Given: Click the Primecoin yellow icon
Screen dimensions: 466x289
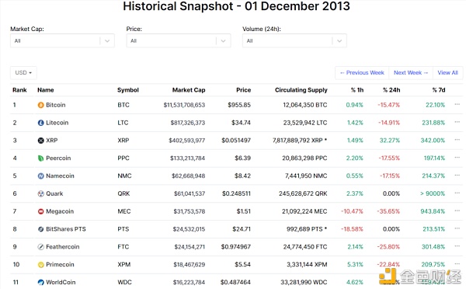Looking at the screenshot, I should click(40, 265).
